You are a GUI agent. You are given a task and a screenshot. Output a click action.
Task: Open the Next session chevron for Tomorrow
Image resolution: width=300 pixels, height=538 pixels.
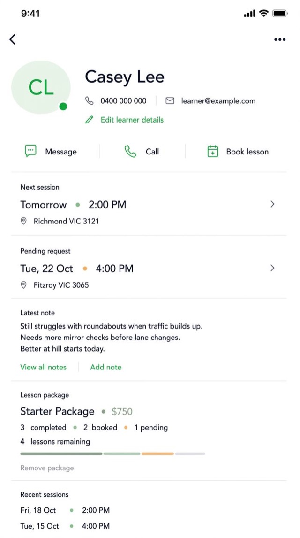272,204
